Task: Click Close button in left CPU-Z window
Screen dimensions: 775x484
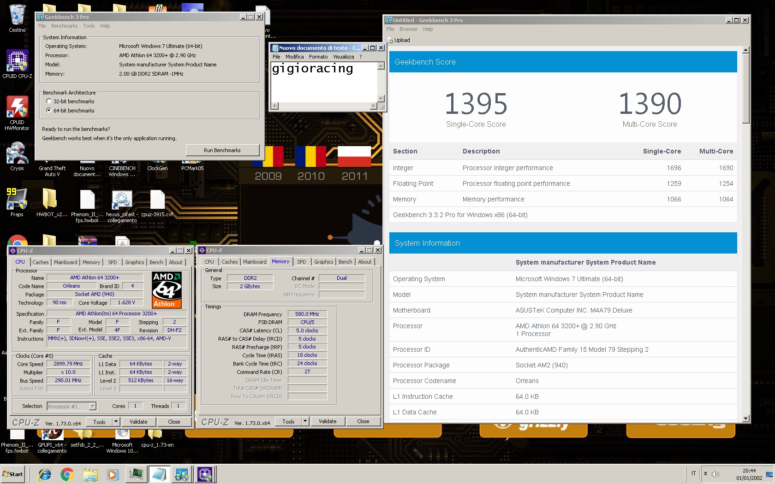Action: [x=174, y=422]
